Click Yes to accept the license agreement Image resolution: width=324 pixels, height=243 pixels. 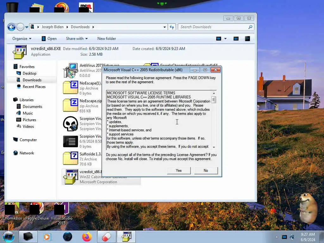(179, 171)
